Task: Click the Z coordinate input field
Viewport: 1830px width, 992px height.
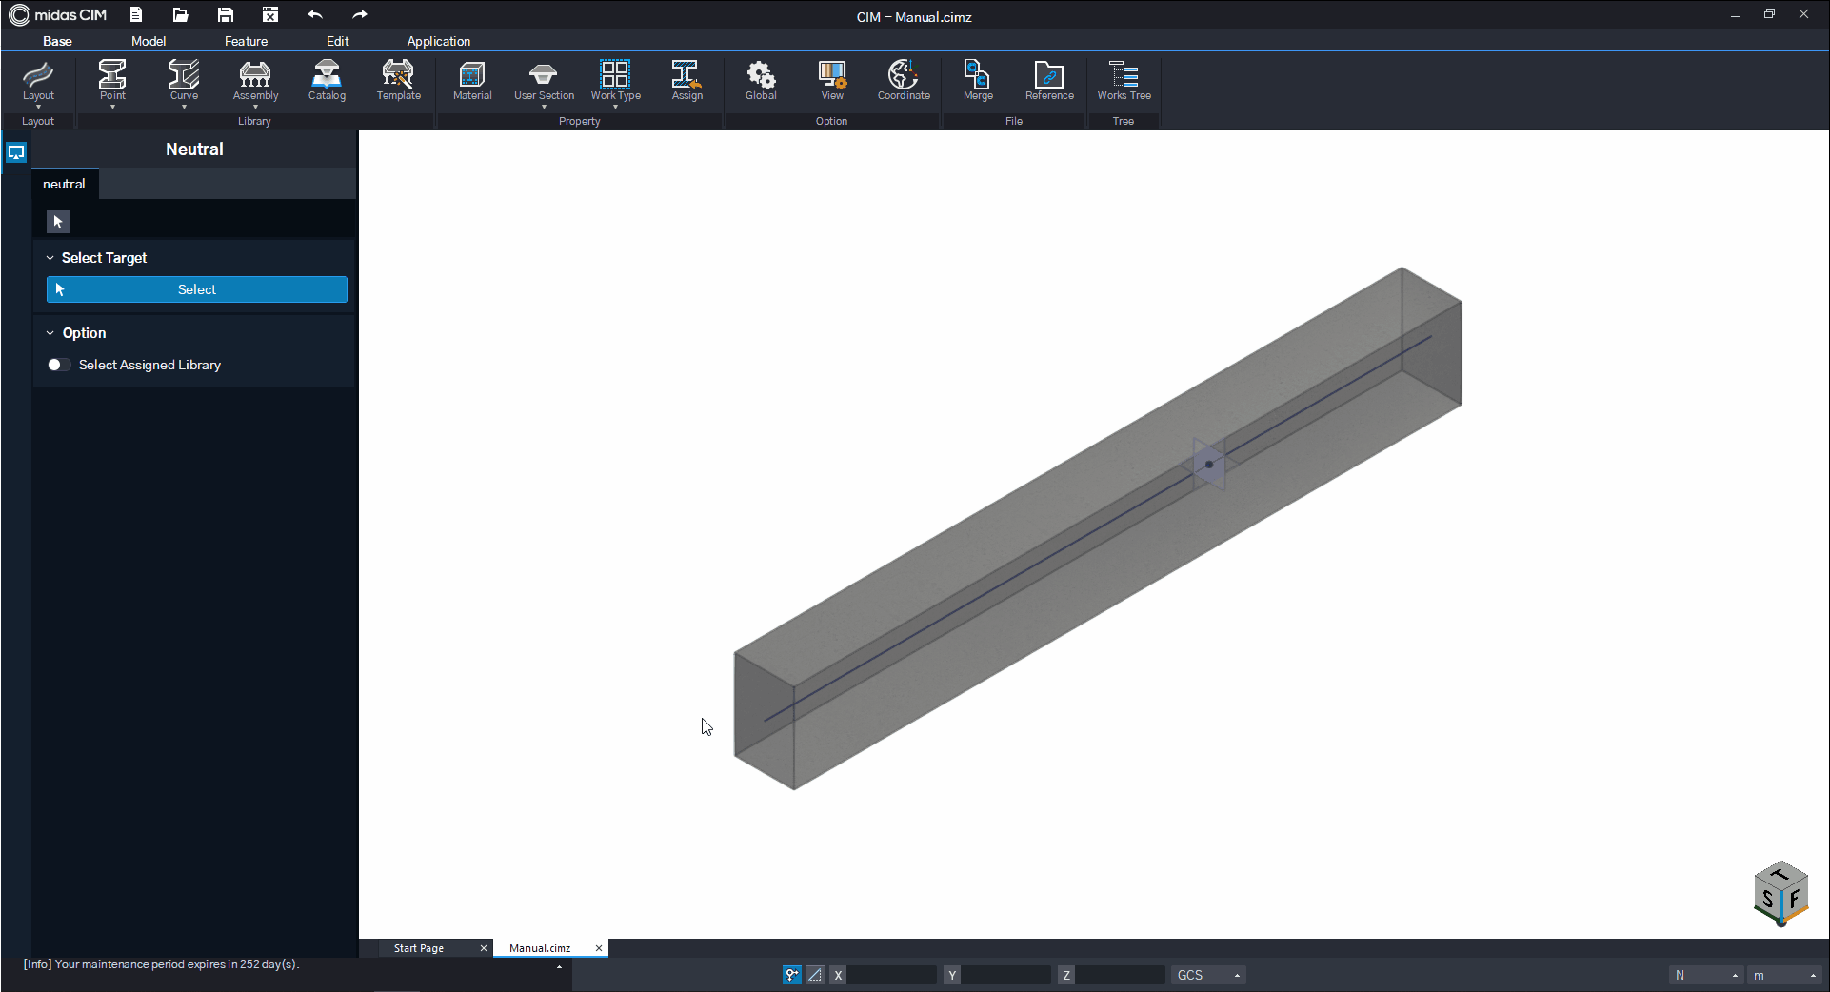Action: coord(1121,975)
